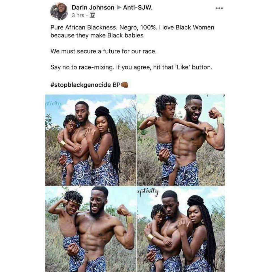Click the gold cuff bracelet in top-right photo
The image size is (272, 272).
coord(220,120)
